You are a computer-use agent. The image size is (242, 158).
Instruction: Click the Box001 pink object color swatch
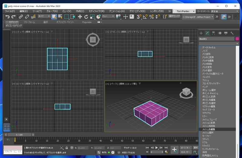coord(237,39)
